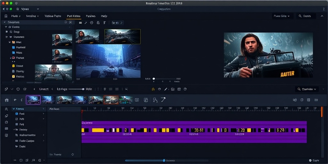Click the white slider knob below the media viewer
Viewport: 328px width, 164px height.
pyautogui.click(x=154, y=79)
